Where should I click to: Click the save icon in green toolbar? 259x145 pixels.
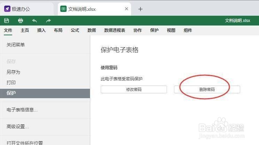(x=6, y=21)
